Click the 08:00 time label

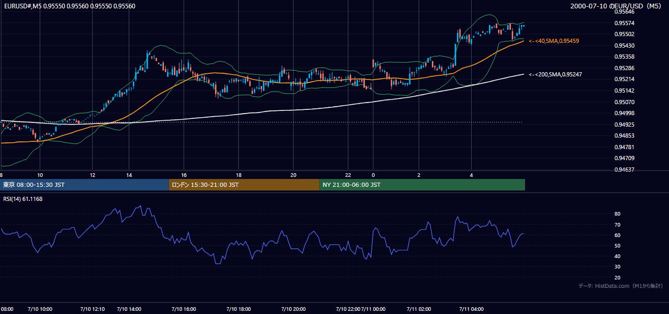(6, 309)
